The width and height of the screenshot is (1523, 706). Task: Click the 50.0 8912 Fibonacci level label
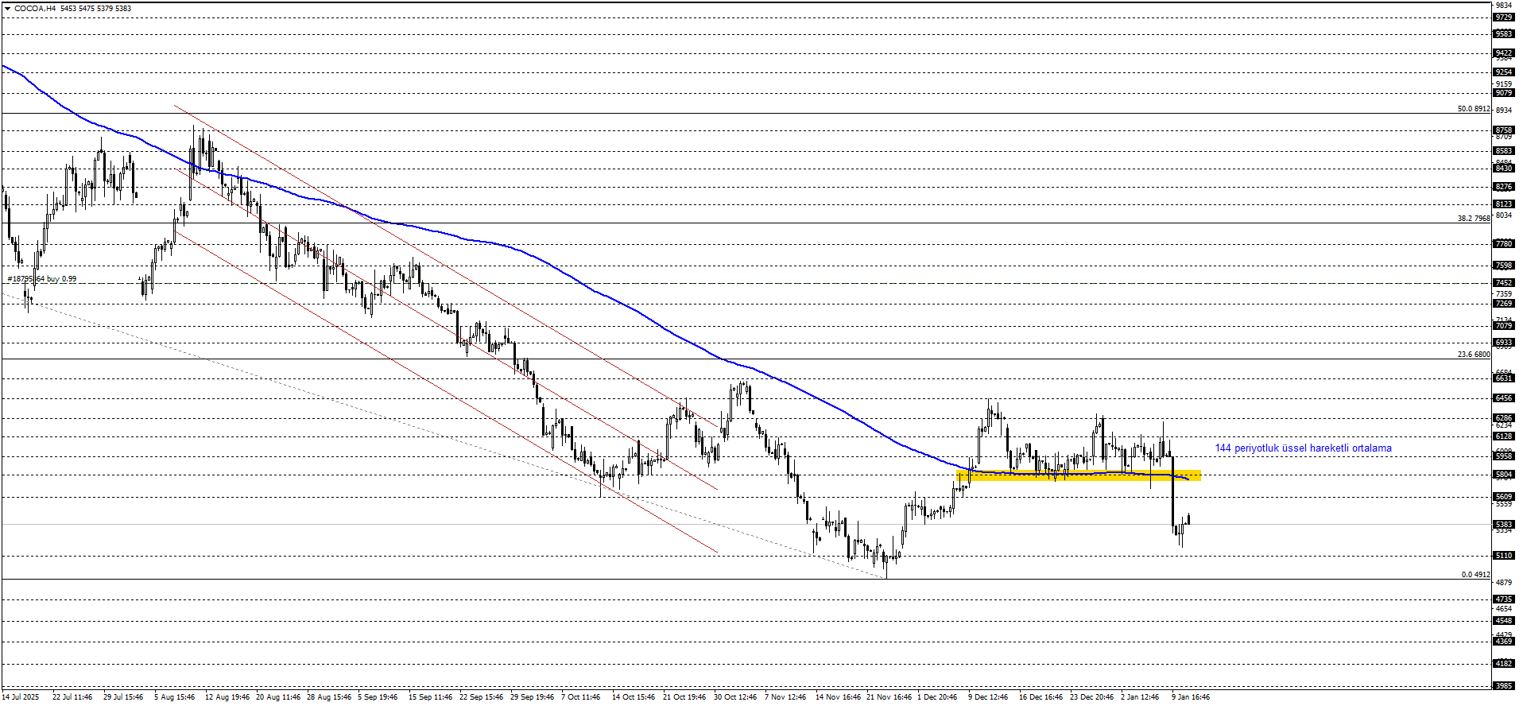tap(1473, 109)
